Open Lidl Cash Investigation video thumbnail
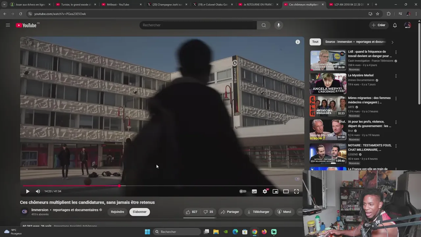 point(328,60)
